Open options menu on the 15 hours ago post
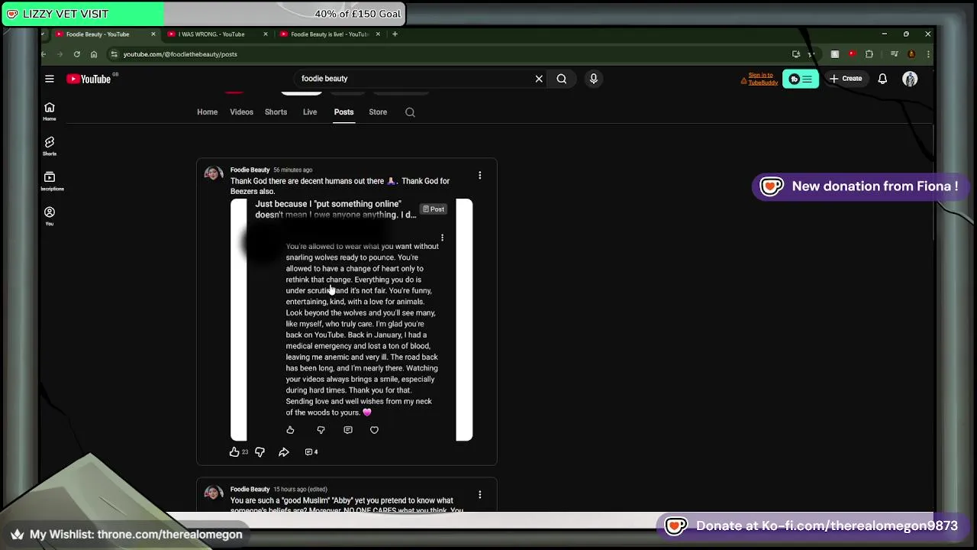The height and width of the screenshot is (550, 977). tap(479, 495)
